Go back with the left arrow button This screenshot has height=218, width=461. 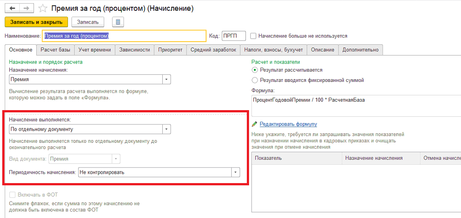pos(13,8)
